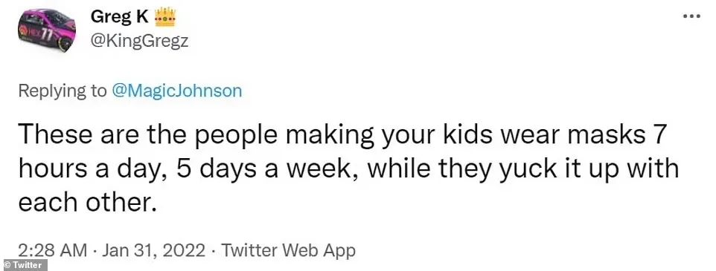Click the phrase "each other." in tweet
716x271 pixels.
pos(85,201)
